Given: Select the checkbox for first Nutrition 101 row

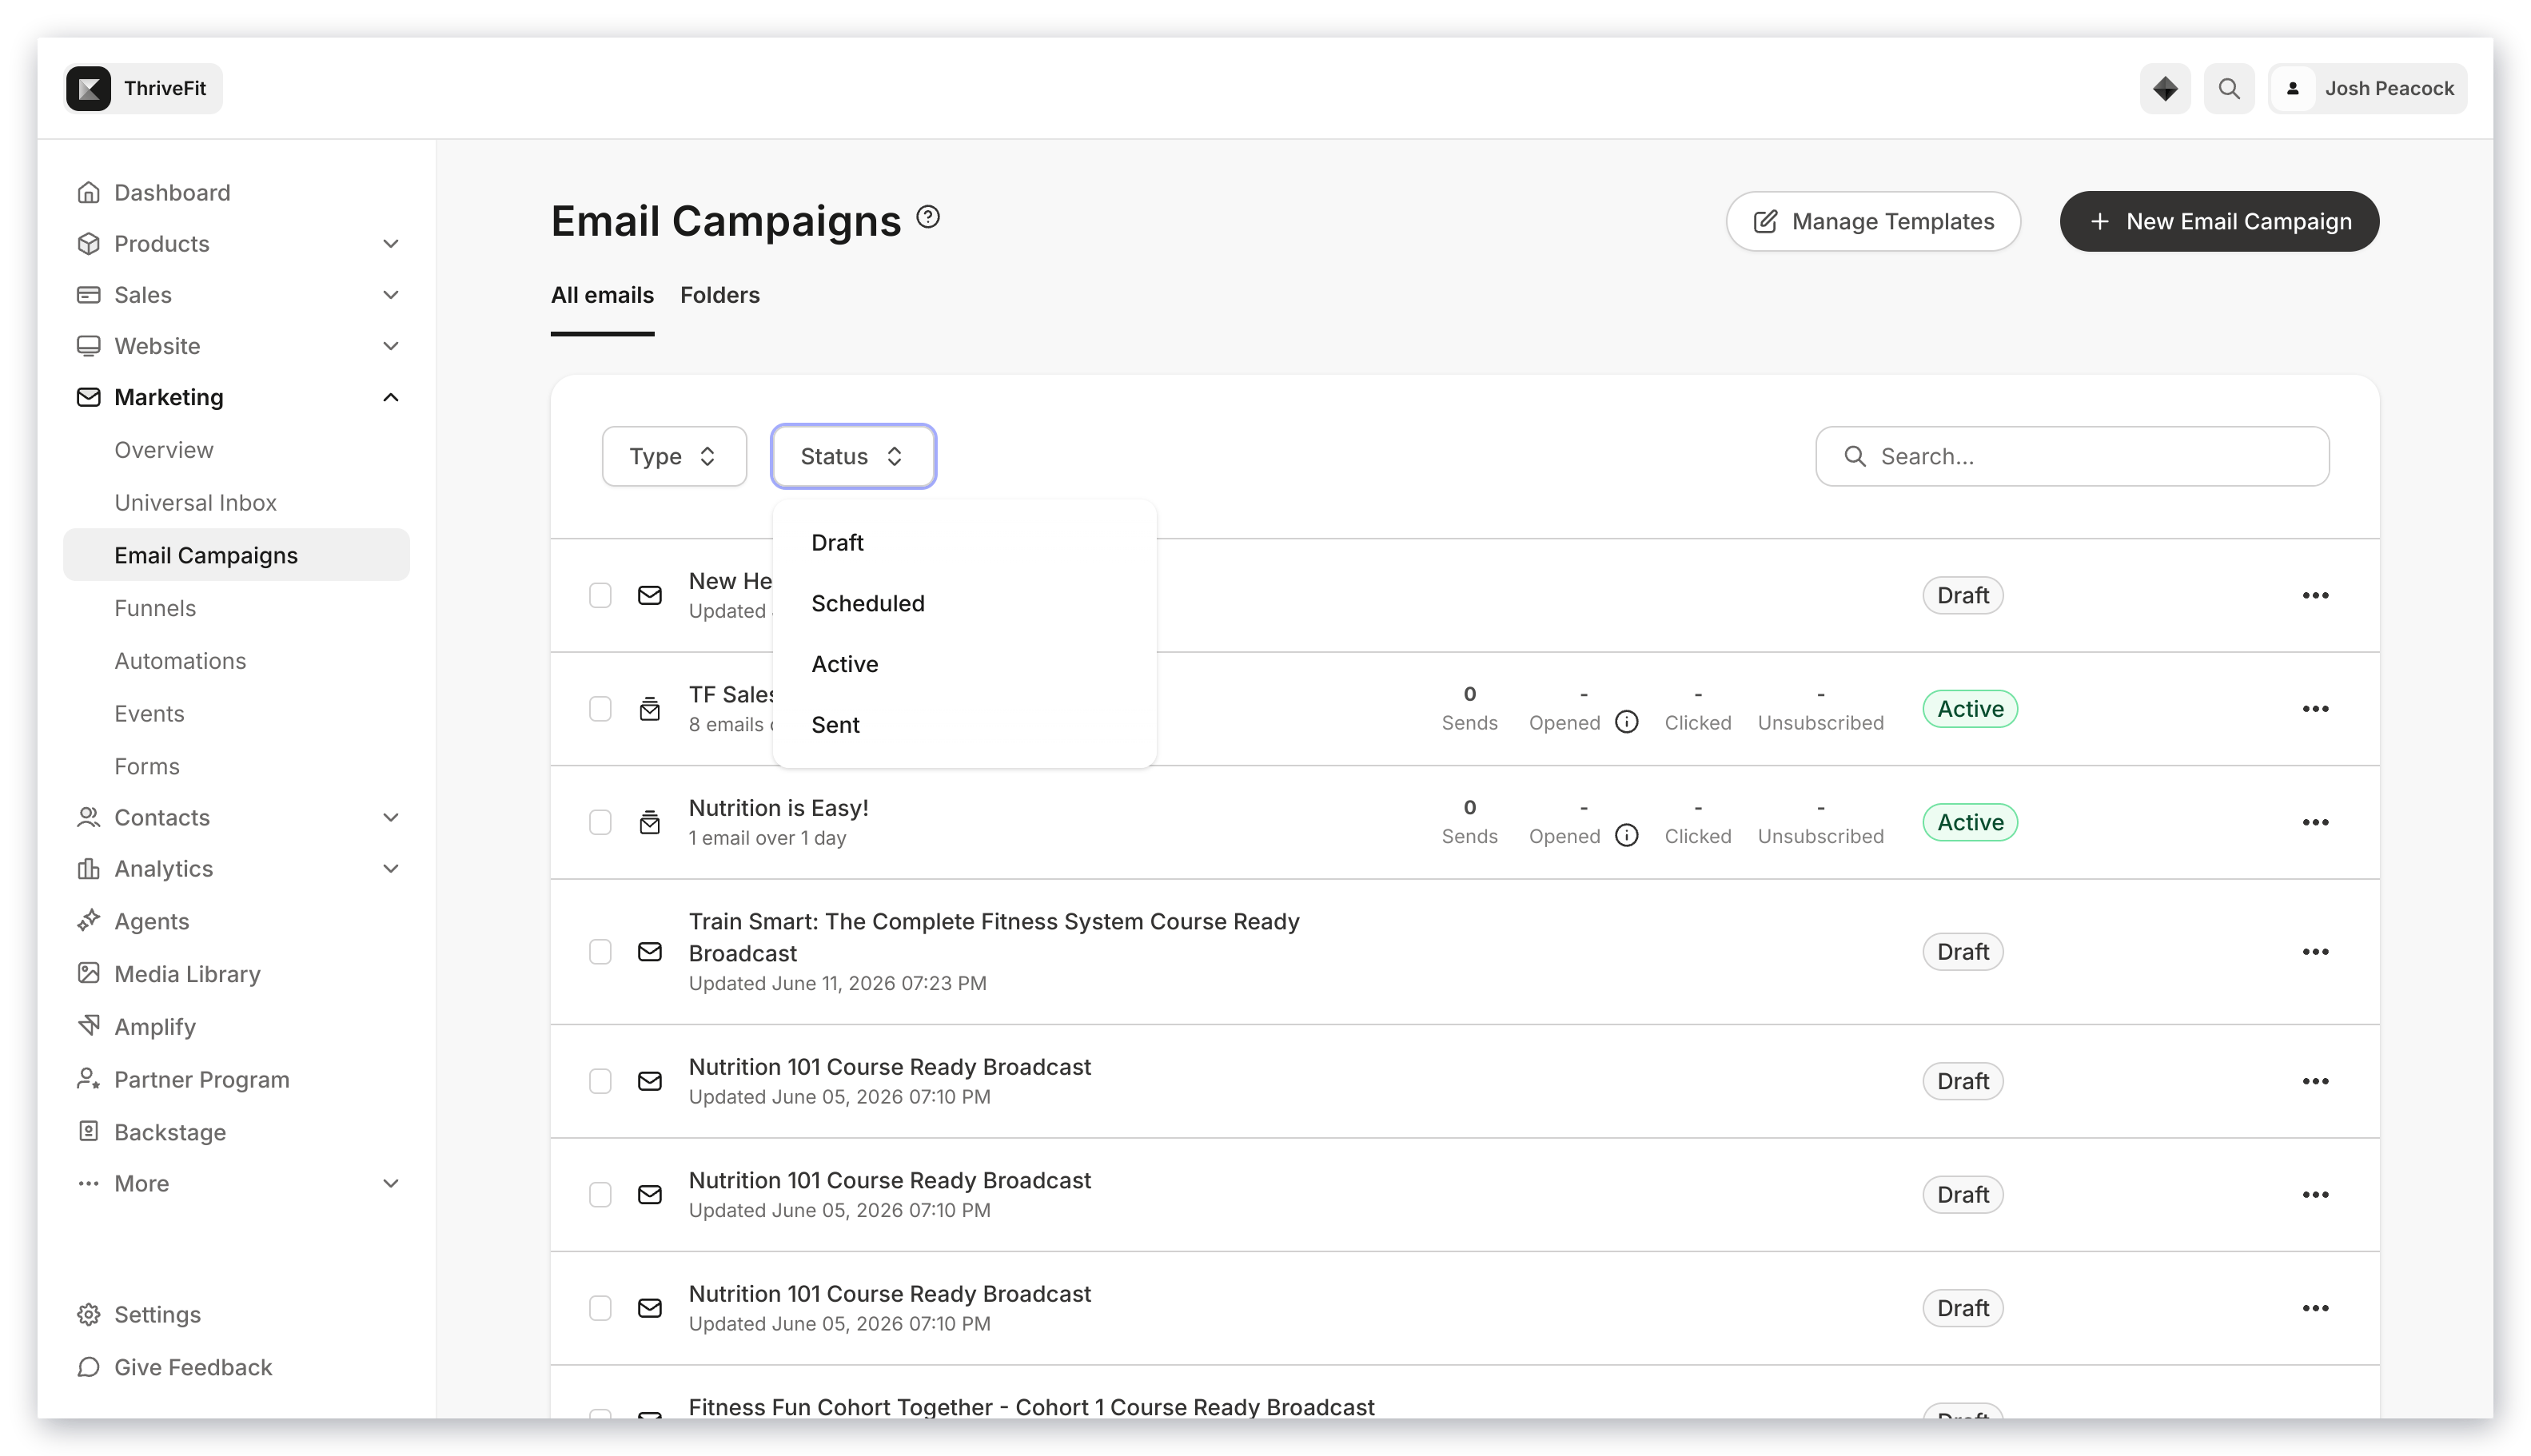Looking at the screenshot, I should point(600,1082).
